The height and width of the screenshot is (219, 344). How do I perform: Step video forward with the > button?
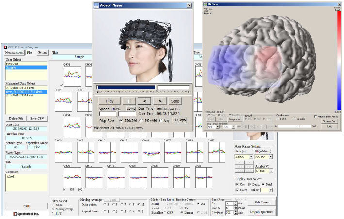(160, 101)
